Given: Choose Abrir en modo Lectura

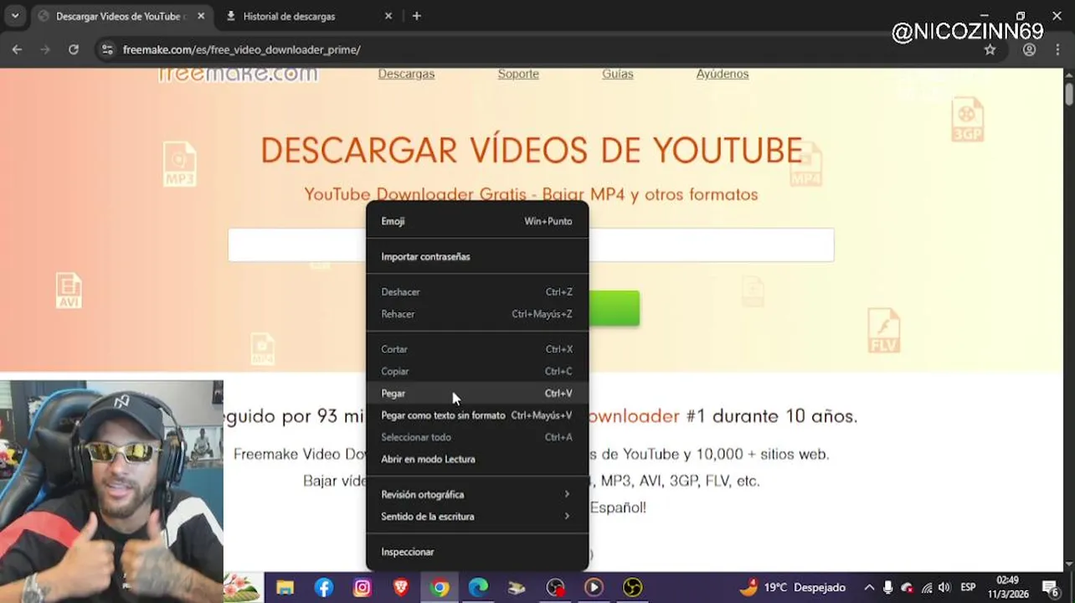Looking at the screenshot, I should 477,459.
